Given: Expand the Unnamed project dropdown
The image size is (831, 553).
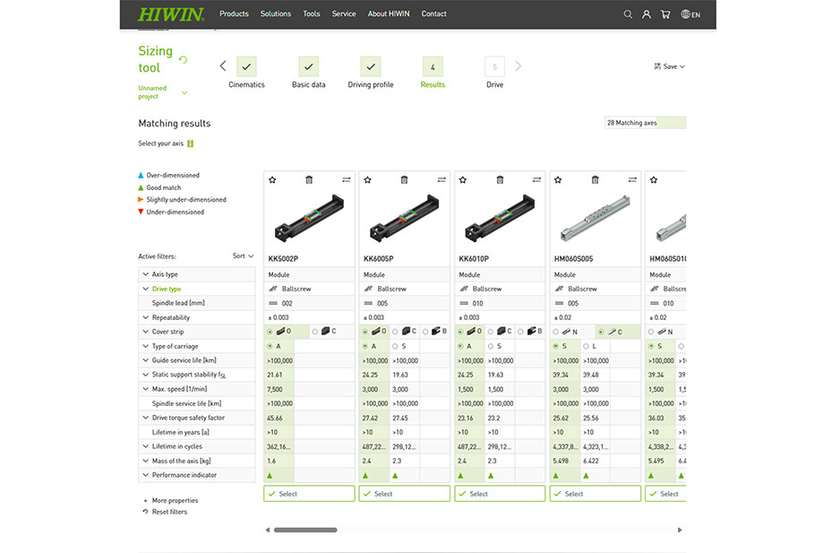Looking at the screenshot, I should click(x=184, y=92).
